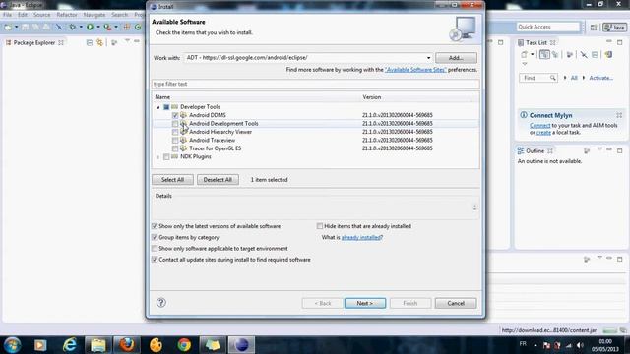Open the Edit menu in Eclipse
This screenshot has height=354, width=630.
pyautogui.click(x=23, y=15)
